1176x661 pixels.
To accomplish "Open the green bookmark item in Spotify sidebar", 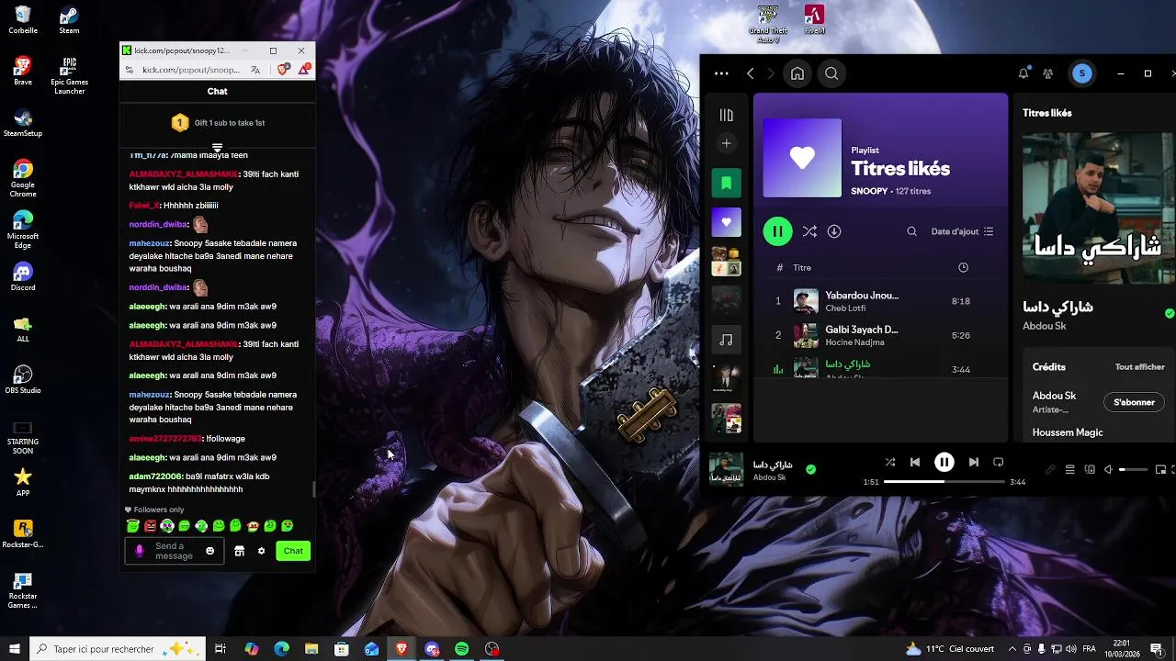I will click(726, 183).
